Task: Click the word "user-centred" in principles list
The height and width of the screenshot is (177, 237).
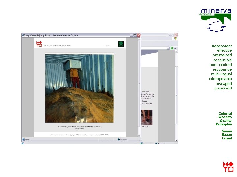Action: tap(221, 65)
